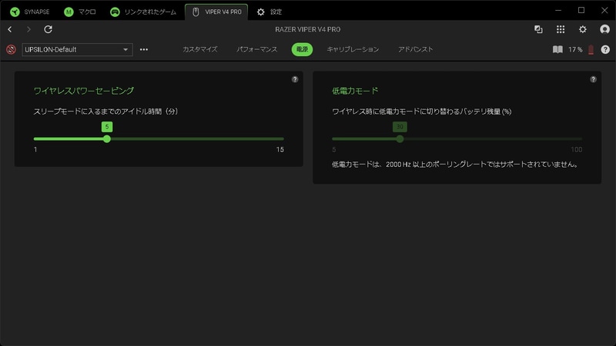This screenshot has height=346, width=616.
Task: Click the red battery level icon
Action: [591, 50]
